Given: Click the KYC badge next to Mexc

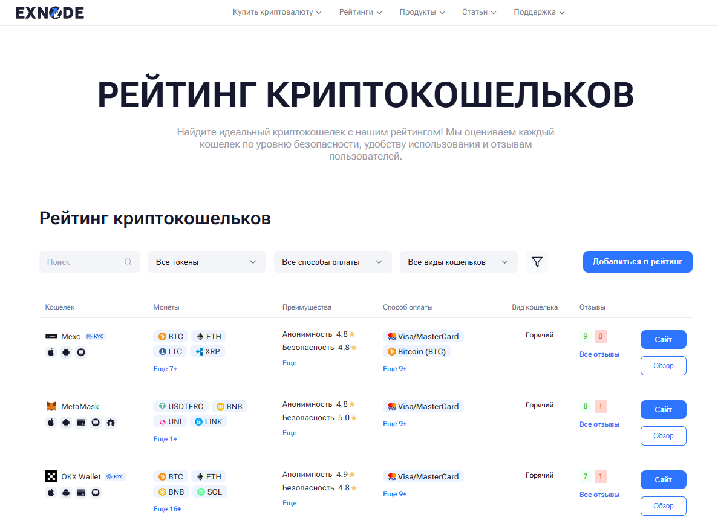Looking at the screenshot, I should (x=95, y=336).
